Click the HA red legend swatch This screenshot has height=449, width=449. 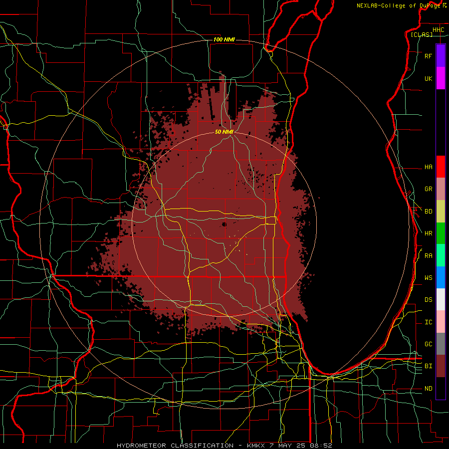point(441,167)
